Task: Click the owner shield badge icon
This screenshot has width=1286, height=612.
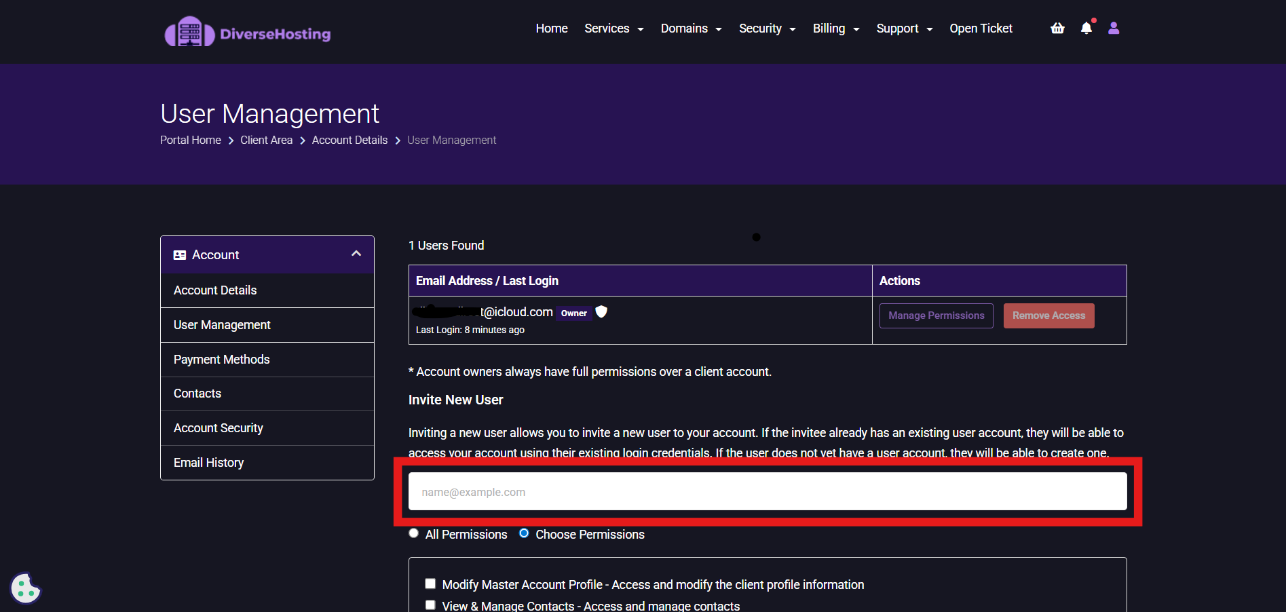Action: click(x=601, y=311)
